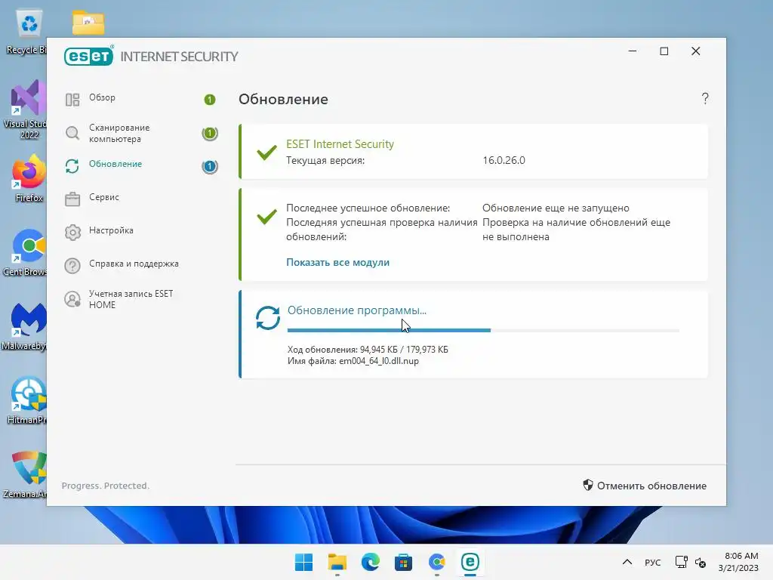Click the ESET HOME account icon

(x=72, y=299)
